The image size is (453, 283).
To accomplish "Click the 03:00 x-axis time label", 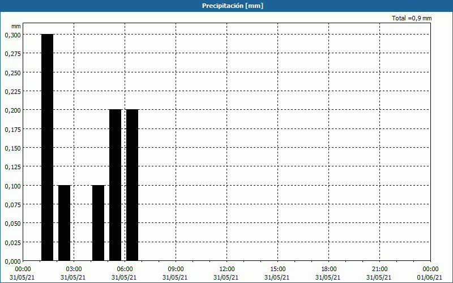I will (74, 269).
